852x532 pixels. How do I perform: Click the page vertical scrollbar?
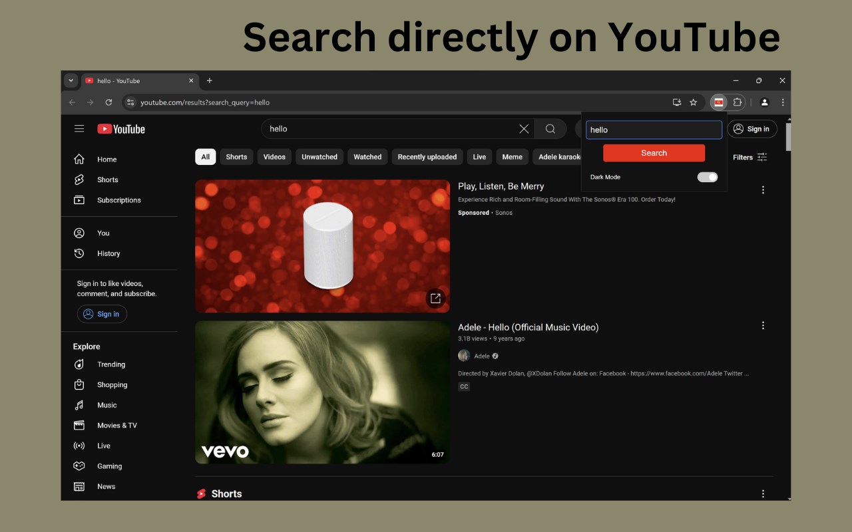[789, 136]
